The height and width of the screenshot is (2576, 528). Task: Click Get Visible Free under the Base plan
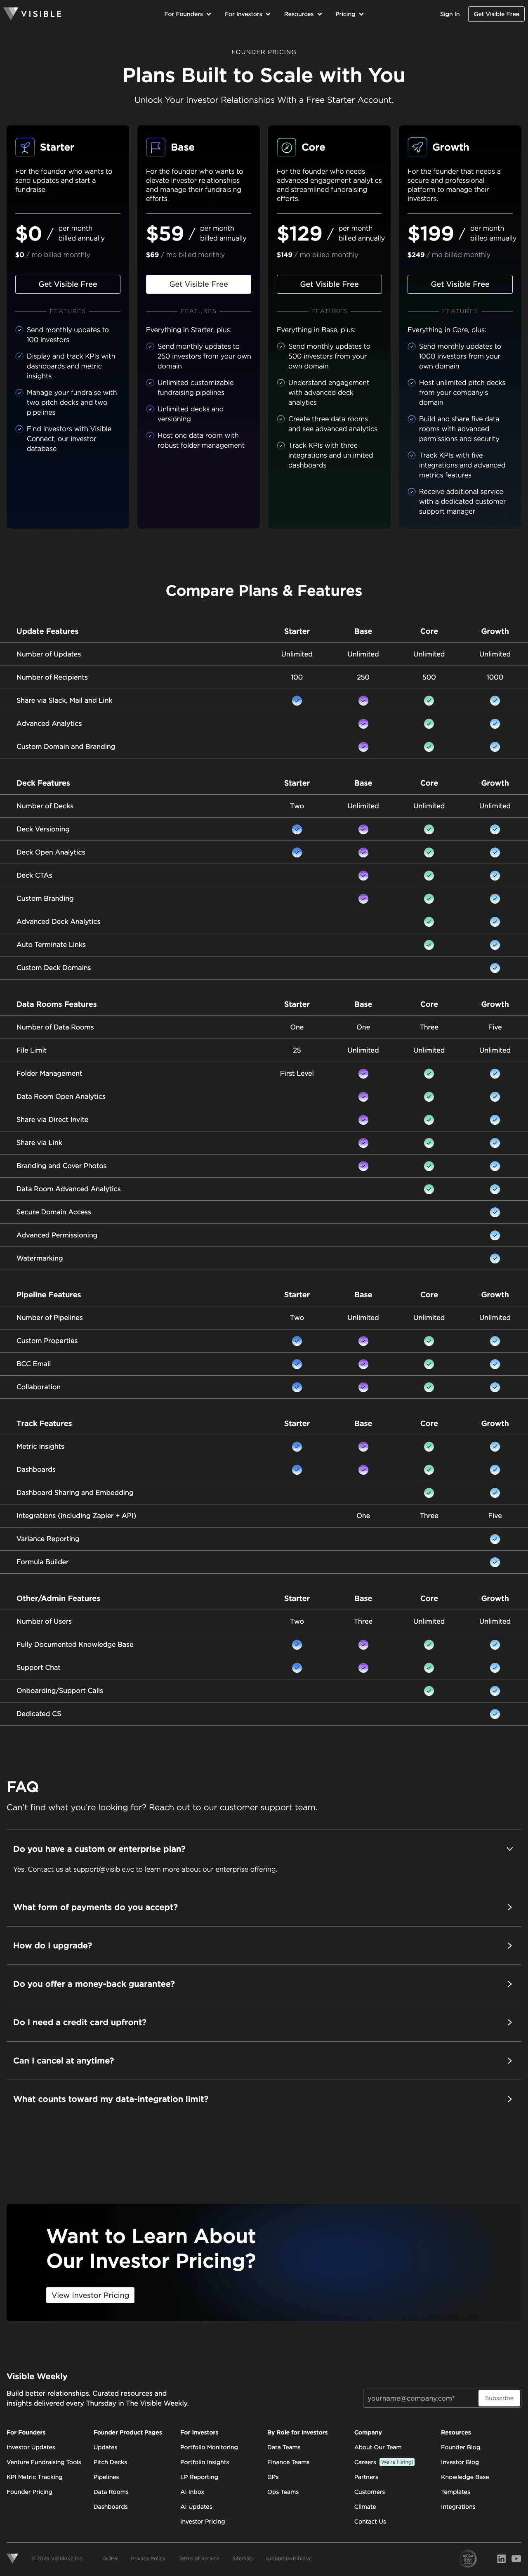(198, 284)
